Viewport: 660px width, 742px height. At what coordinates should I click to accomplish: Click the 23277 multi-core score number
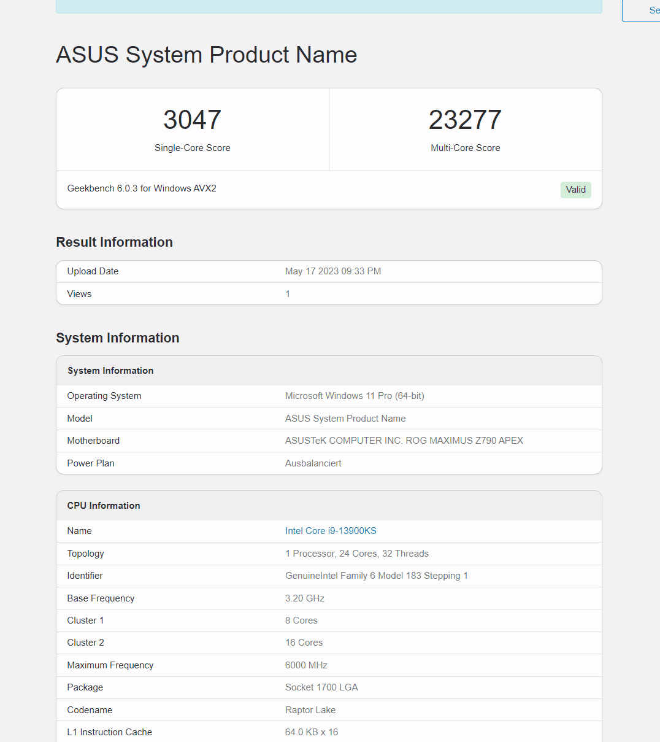pyautogui.click(x=465, y=120)
